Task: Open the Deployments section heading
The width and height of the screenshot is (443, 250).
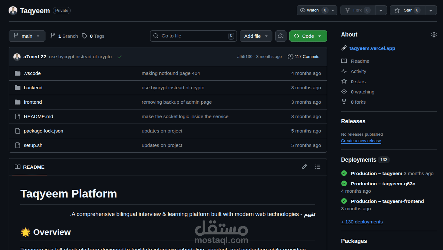Action: [359, 160]
